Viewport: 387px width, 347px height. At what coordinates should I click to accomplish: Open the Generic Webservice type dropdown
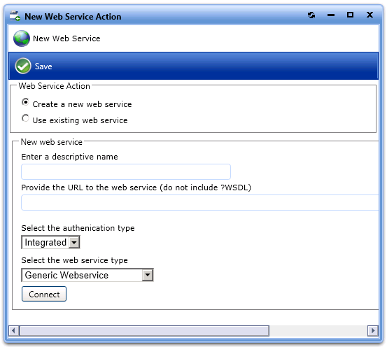[87, 275]
